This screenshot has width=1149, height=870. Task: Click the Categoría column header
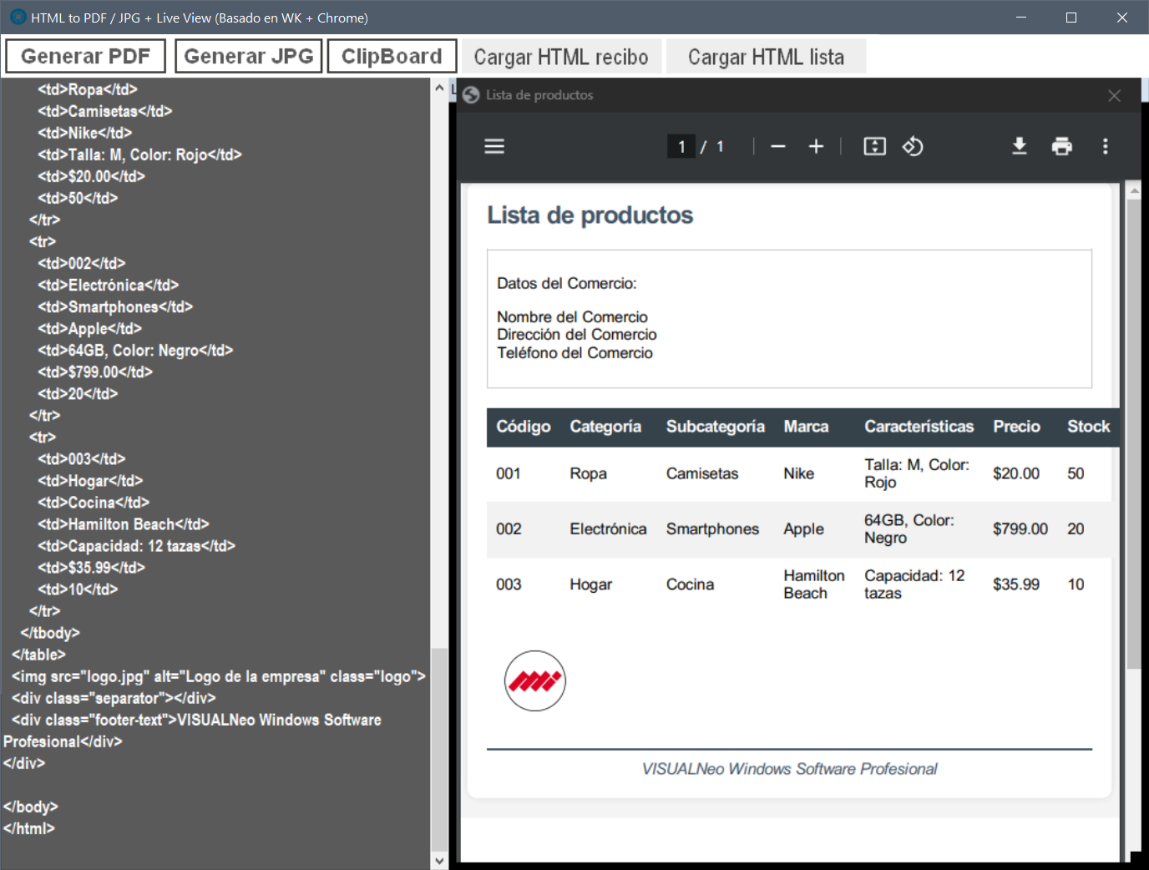(605, 427)
